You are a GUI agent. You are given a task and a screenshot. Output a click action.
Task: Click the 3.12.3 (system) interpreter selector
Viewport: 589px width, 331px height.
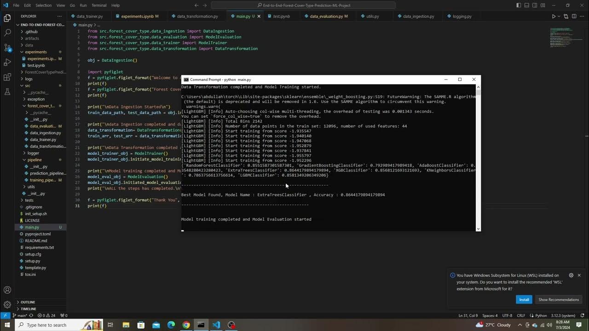pyautogui.click(x=562, y=315)
